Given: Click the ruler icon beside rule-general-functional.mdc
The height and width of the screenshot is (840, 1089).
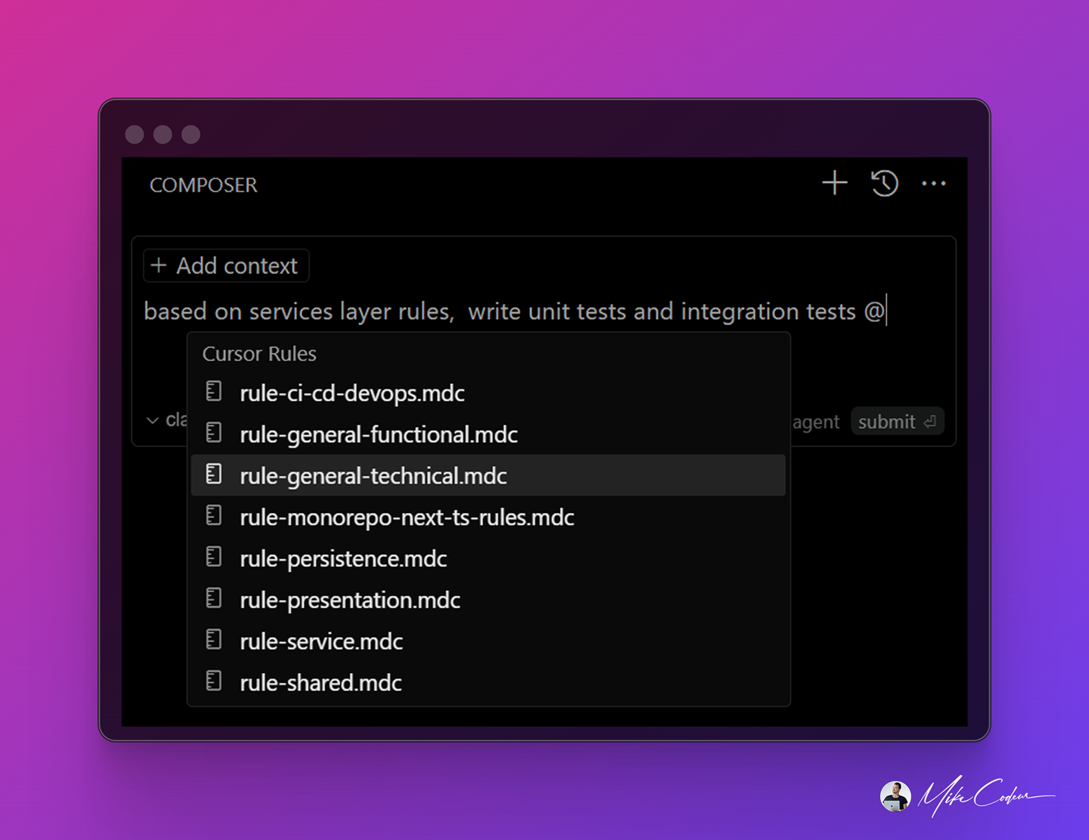Looking at the screenshot, I should tap(214, 433).
